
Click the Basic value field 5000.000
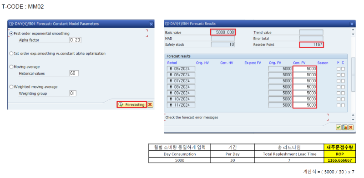point(223,32)
